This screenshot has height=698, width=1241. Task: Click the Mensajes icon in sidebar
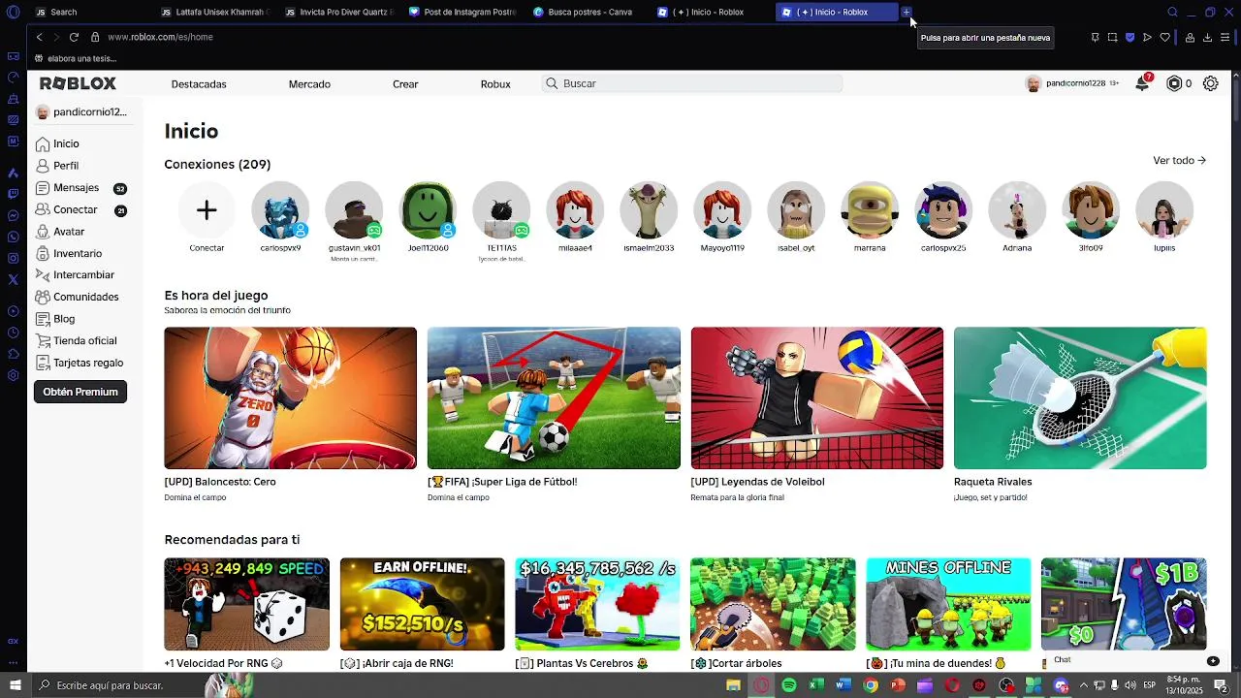(43, 187)
